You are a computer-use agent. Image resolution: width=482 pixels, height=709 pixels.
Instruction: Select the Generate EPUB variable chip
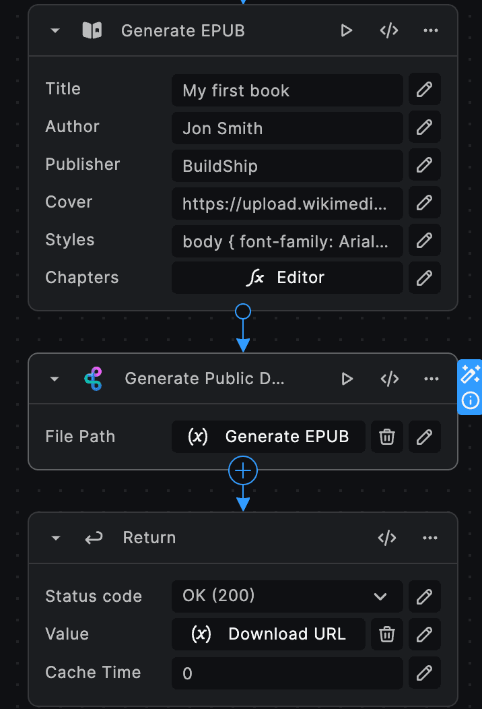tap(269, 437)
